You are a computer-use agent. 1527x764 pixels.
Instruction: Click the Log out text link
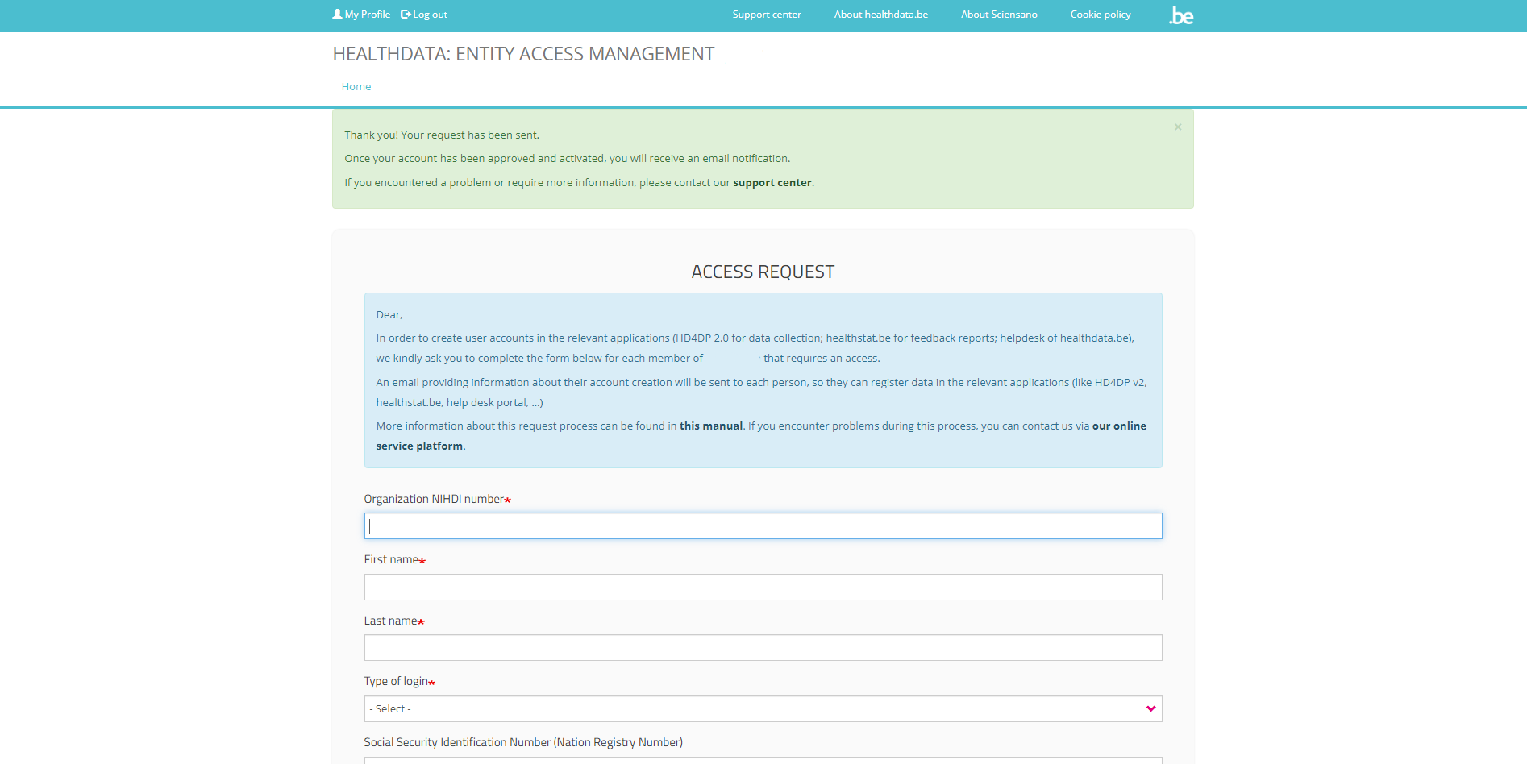[x=431, y=15]
